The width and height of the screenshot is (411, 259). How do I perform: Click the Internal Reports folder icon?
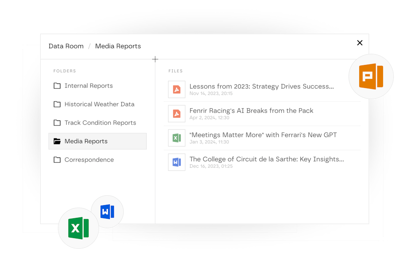(x=57, y=86)
